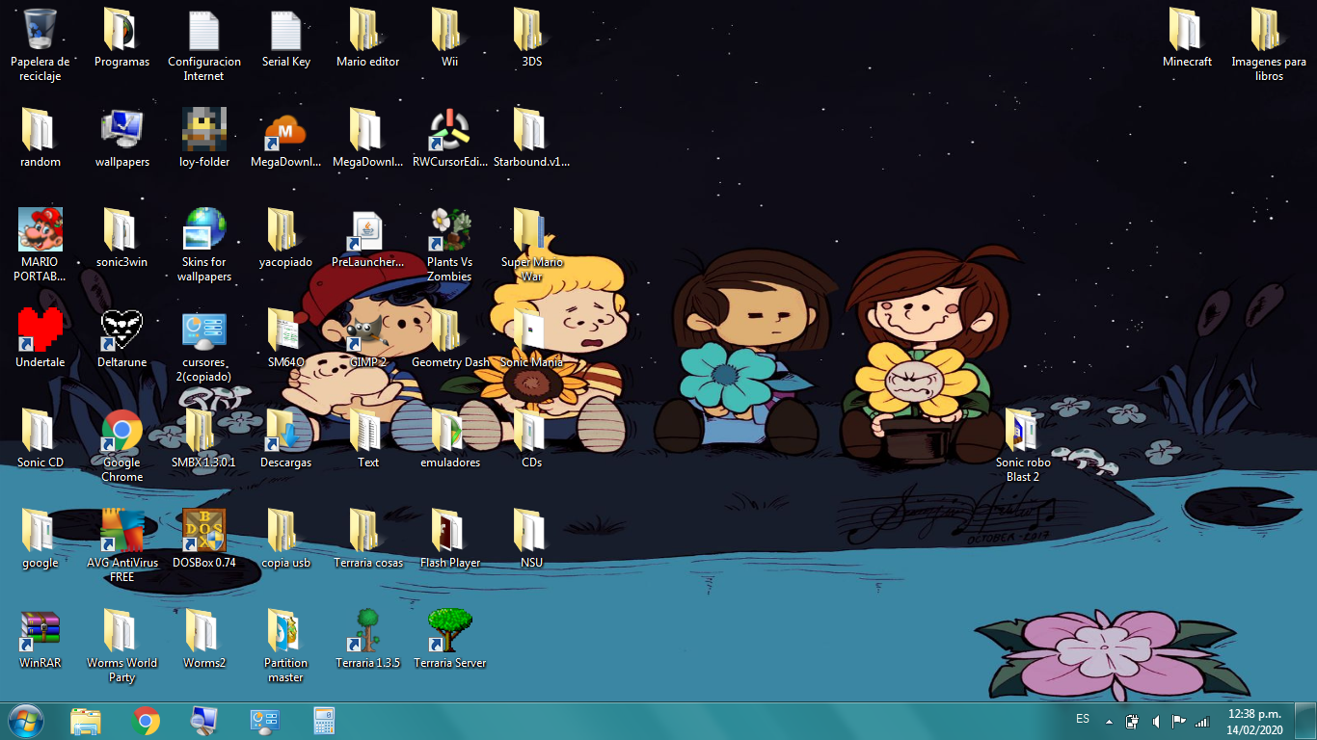The image size is (1317, 740).
Task: Open the Windows Start menu
Action: [26, 721]
